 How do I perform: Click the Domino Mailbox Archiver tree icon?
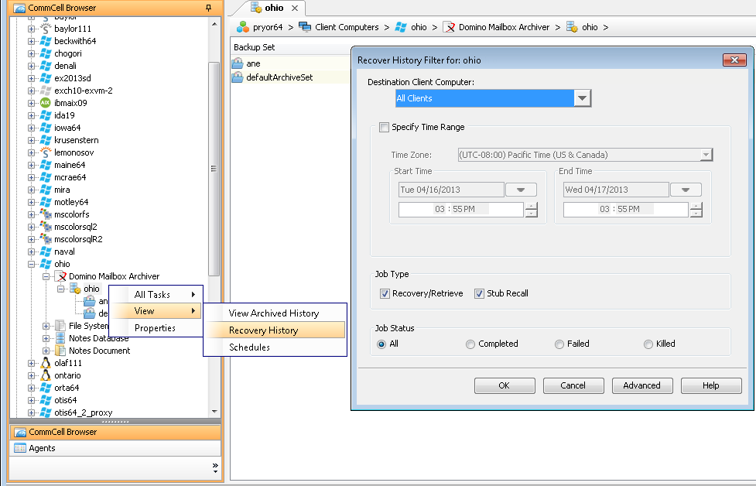(x=60, y=276)
